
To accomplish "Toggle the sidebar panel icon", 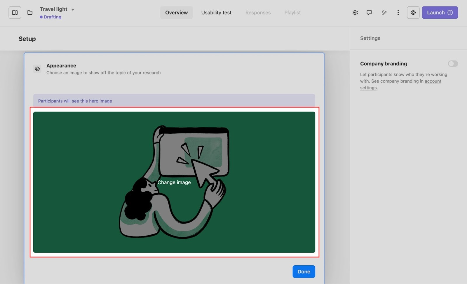I will pos(15,13).
